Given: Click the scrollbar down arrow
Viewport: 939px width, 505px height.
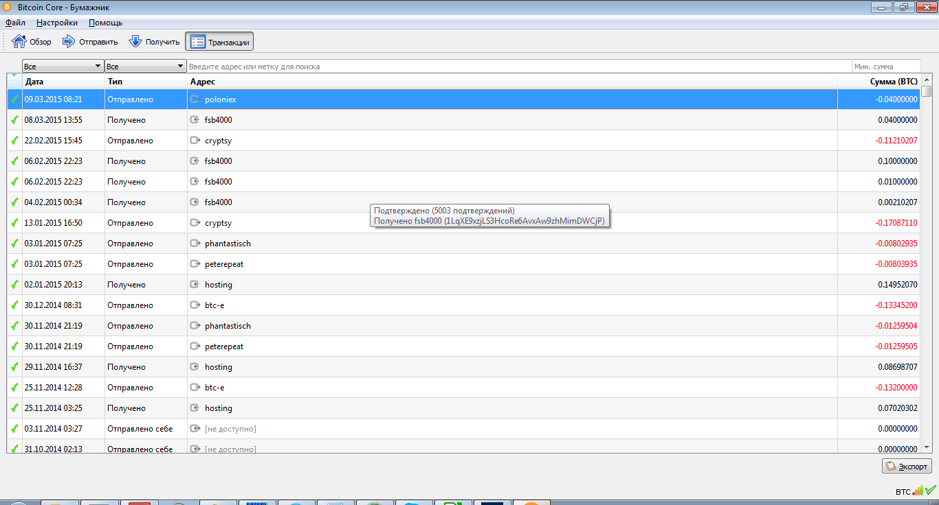Looking at the screenshot, I should tap(927, 448).
